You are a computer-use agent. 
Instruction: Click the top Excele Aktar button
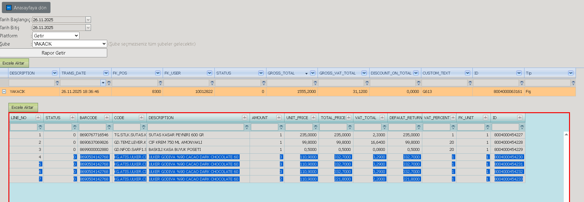pyautogui.click(x=14, y=63)
